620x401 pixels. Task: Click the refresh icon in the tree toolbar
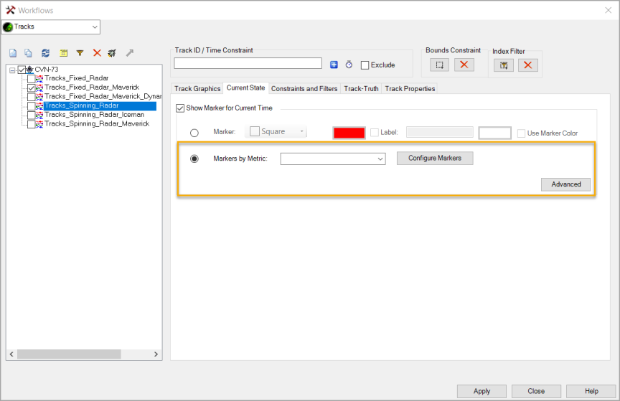(x=45, y=53)
